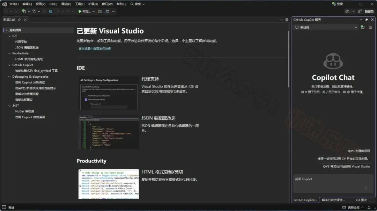Click the 代理支持 proxy configuration thumbnail
The image size is (377, 211).
pos(109,93)
